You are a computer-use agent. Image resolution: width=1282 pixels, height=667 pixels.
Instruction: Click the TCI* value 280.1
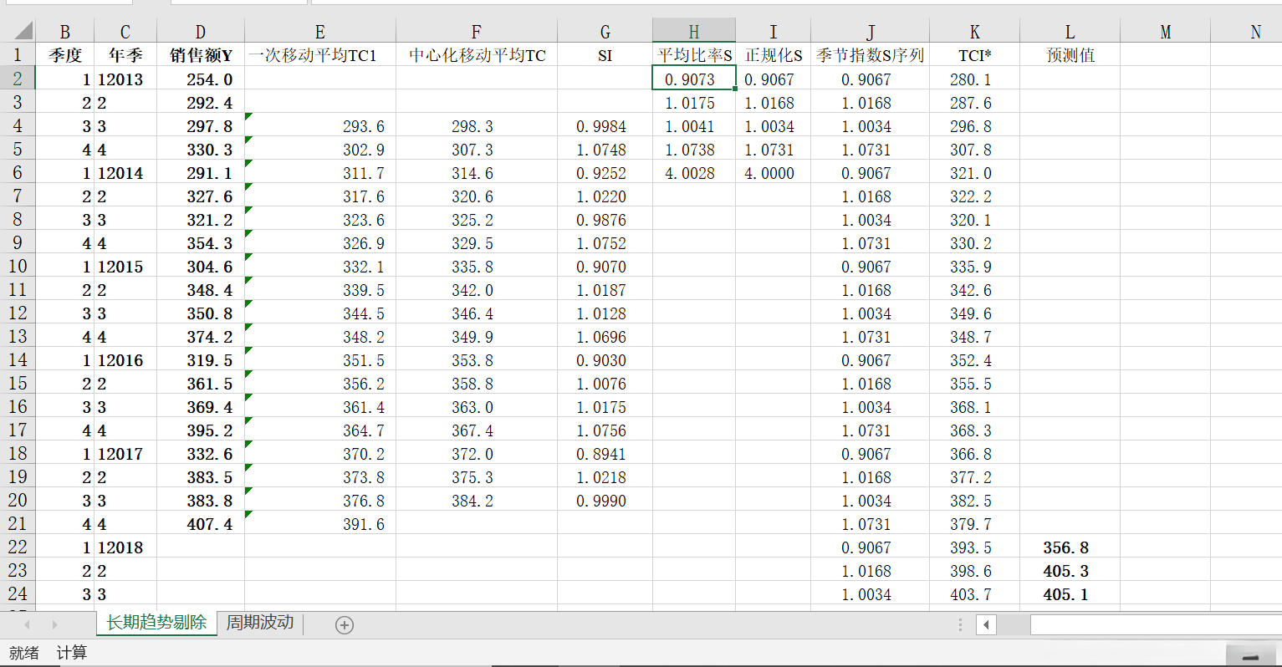pos(975,79)
